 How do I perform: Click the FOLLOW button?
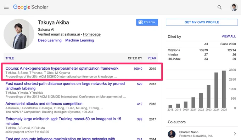tap(147, 22)
